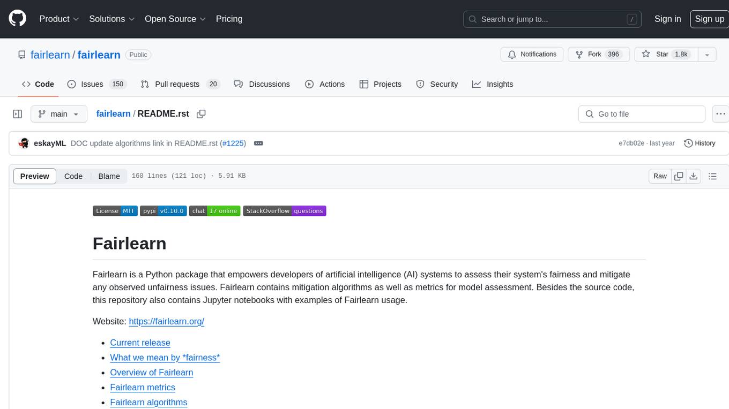Click the Sign up button

pyautogui.click(x=709, y=19)
